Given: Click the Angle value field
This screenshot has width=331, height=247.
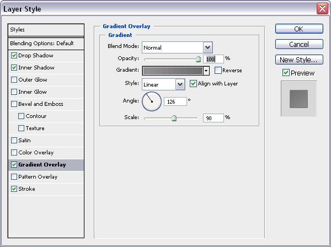Looking at the screenshot, I should click(x=175, y=101).
